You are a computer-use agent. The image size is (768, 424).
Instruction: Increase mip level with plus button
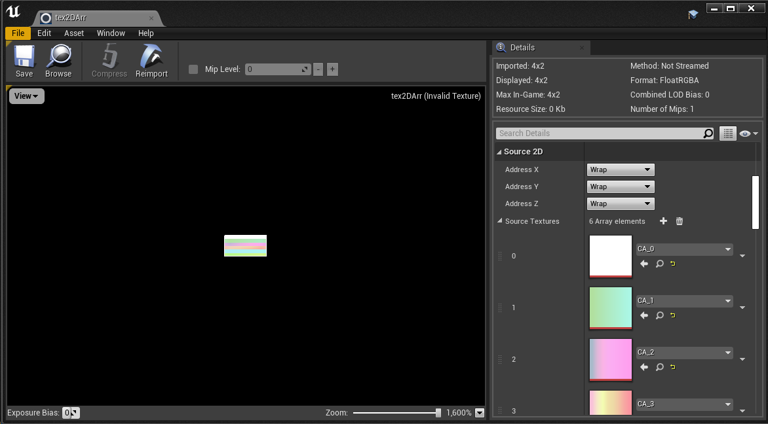click(x=332, y=69)
